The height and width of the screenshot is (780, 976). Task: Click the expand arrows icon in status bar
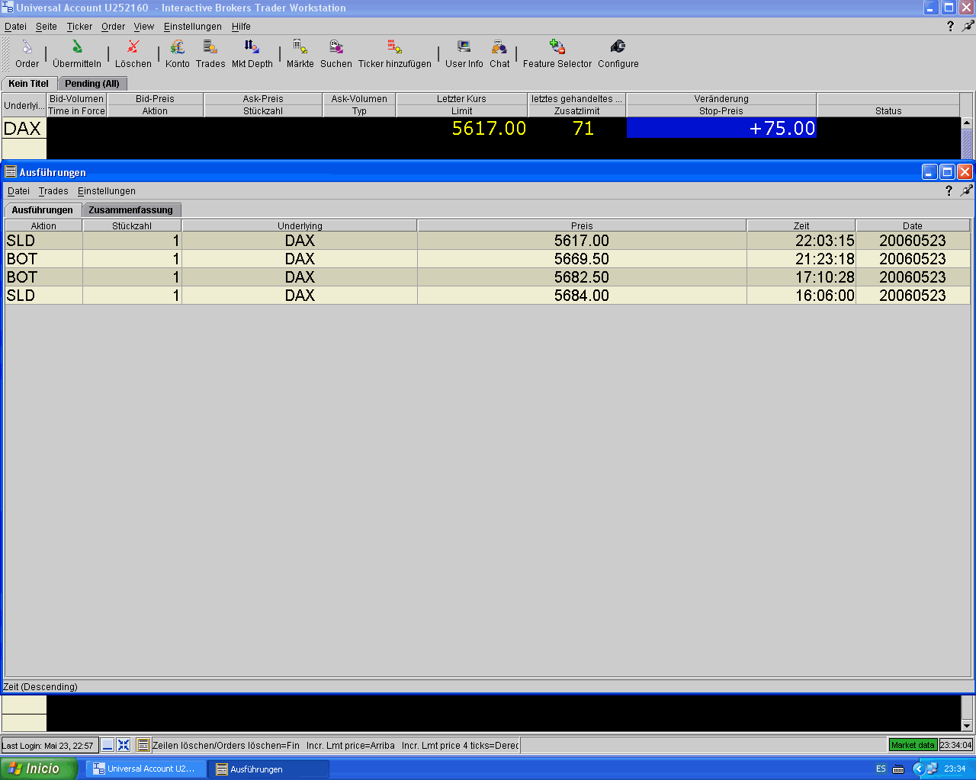[124, 745]
